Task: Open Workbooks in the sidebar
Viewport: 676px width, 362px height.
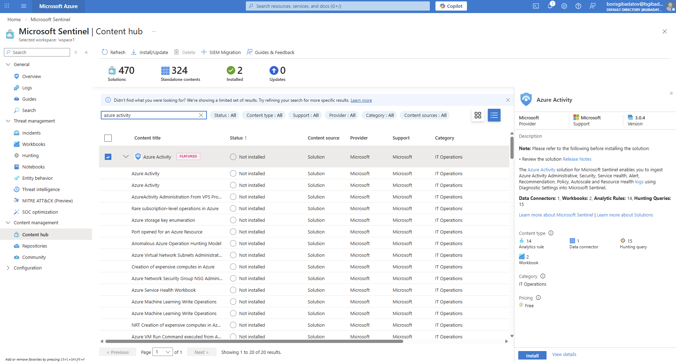Action: [34, 144]
